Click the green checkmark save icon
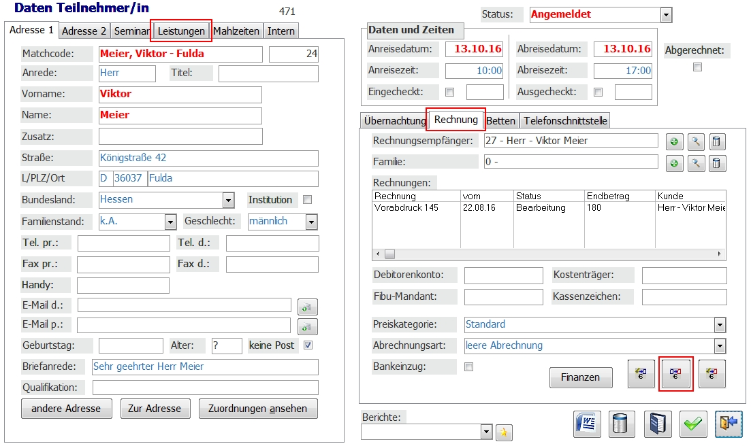This screenshot has height=446, width=751. click(x=692, y=424)
